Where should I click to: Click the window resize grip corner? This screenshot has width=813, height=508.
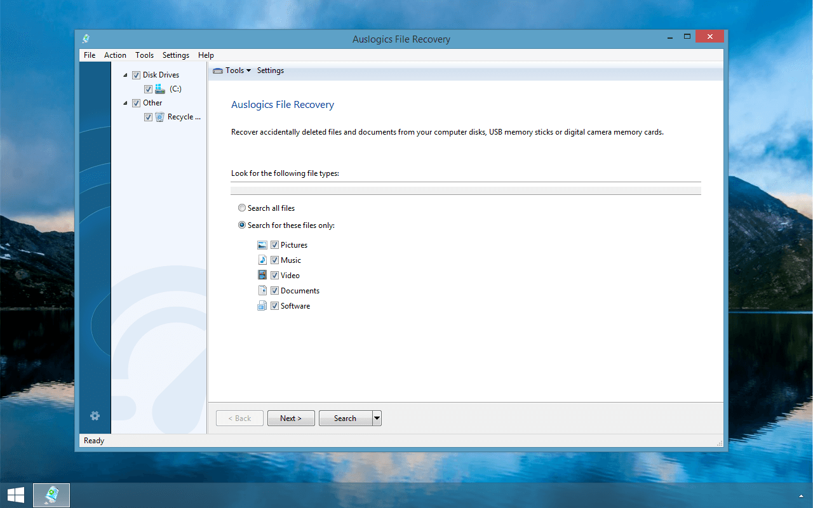[x=720, y=443]
